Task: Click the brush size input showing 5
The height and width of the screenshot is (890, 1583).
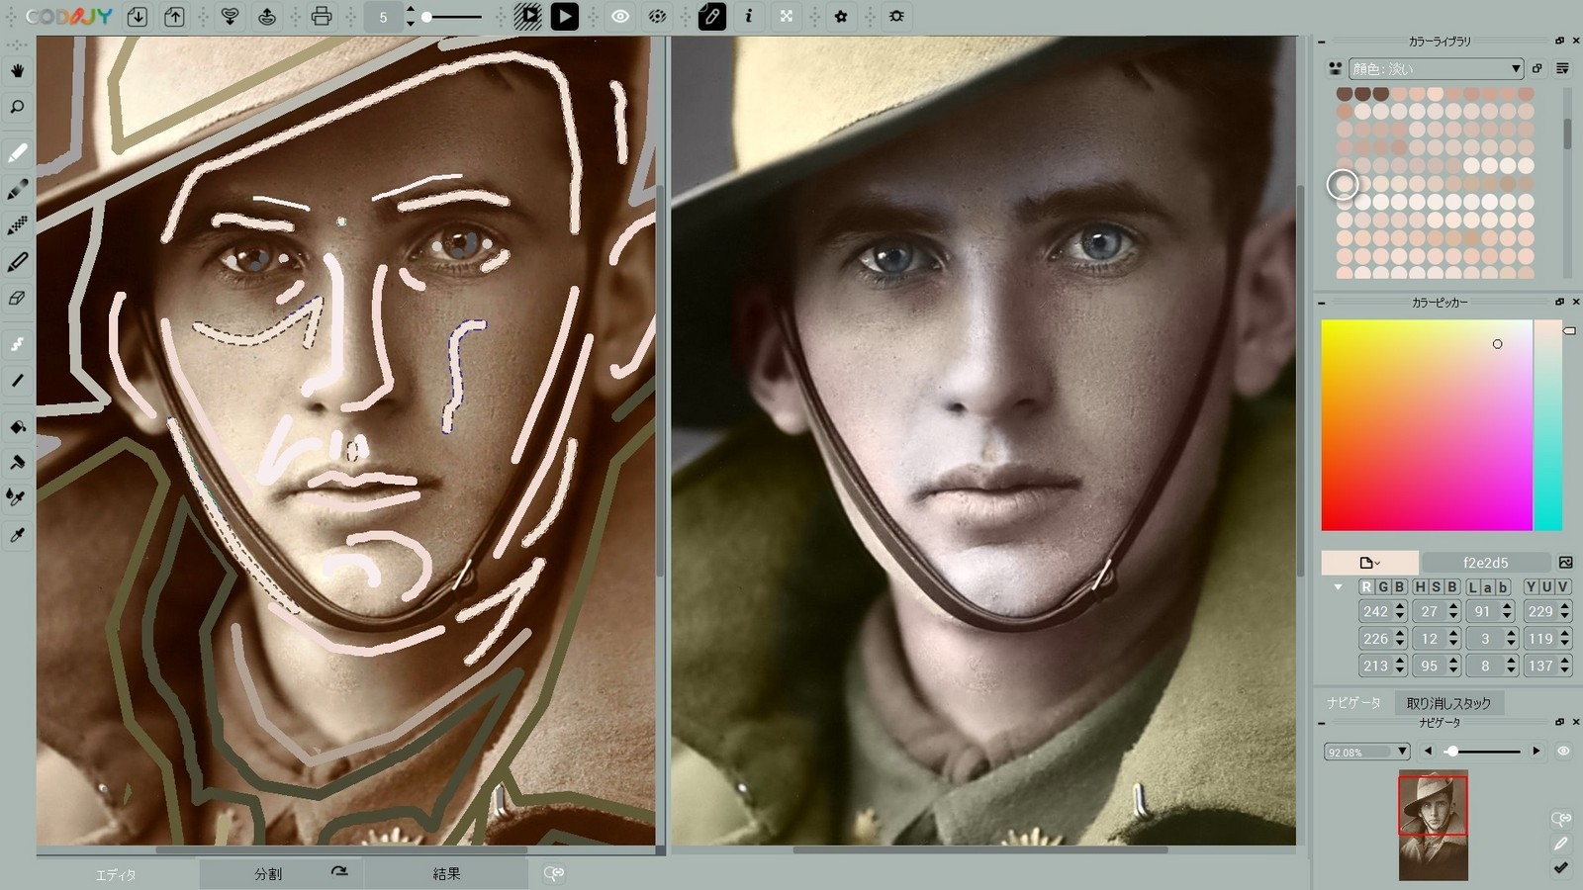Action: pos(383,17)
